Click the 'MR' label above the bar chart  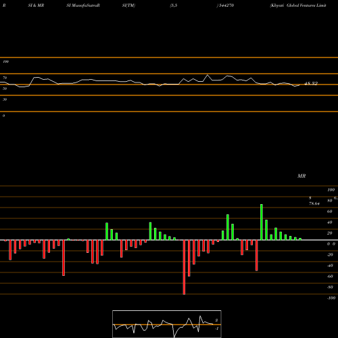(301, 176)
